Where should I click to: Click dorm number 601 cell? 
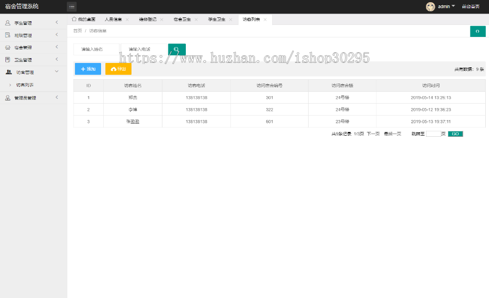tap(269, 122)
